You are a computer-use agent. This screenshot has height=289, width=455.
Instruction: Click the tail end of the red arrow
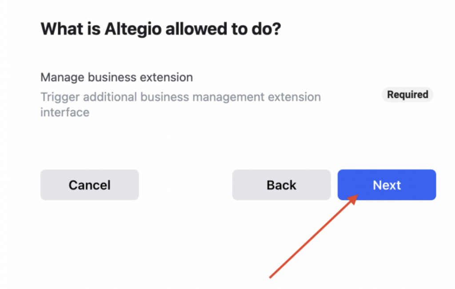click(x=271, y=277)
